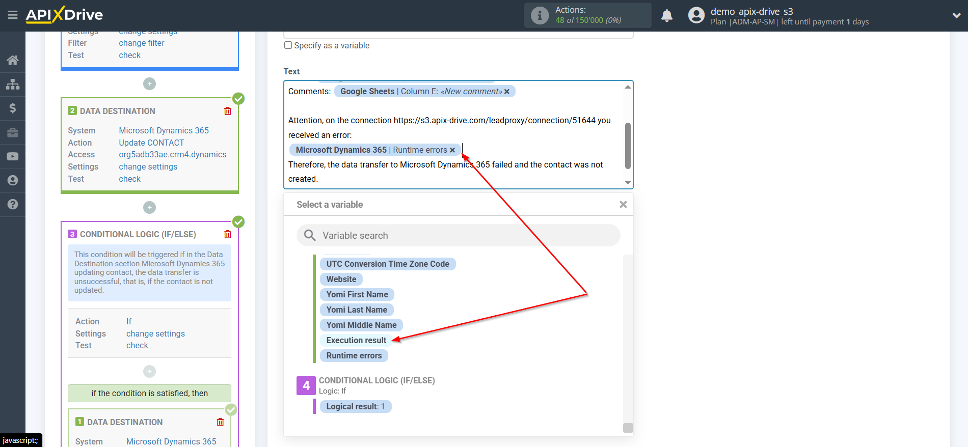The image size is (968, 447).
Task: Open the billing dollar sidebar icon
Action: [x=13, y=108]
